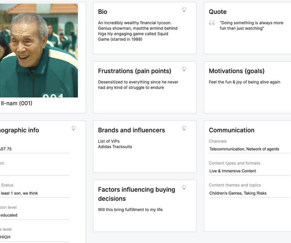Screen dimensions: 291x243
Task: Click the lightbulb icon in demographic info card
Action: (x=74, y=128)
